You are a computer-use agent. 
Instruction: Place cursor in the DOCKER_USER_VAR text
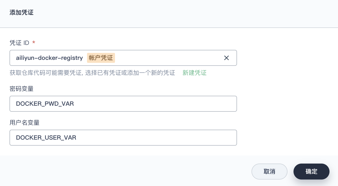[x=46, y=138]
